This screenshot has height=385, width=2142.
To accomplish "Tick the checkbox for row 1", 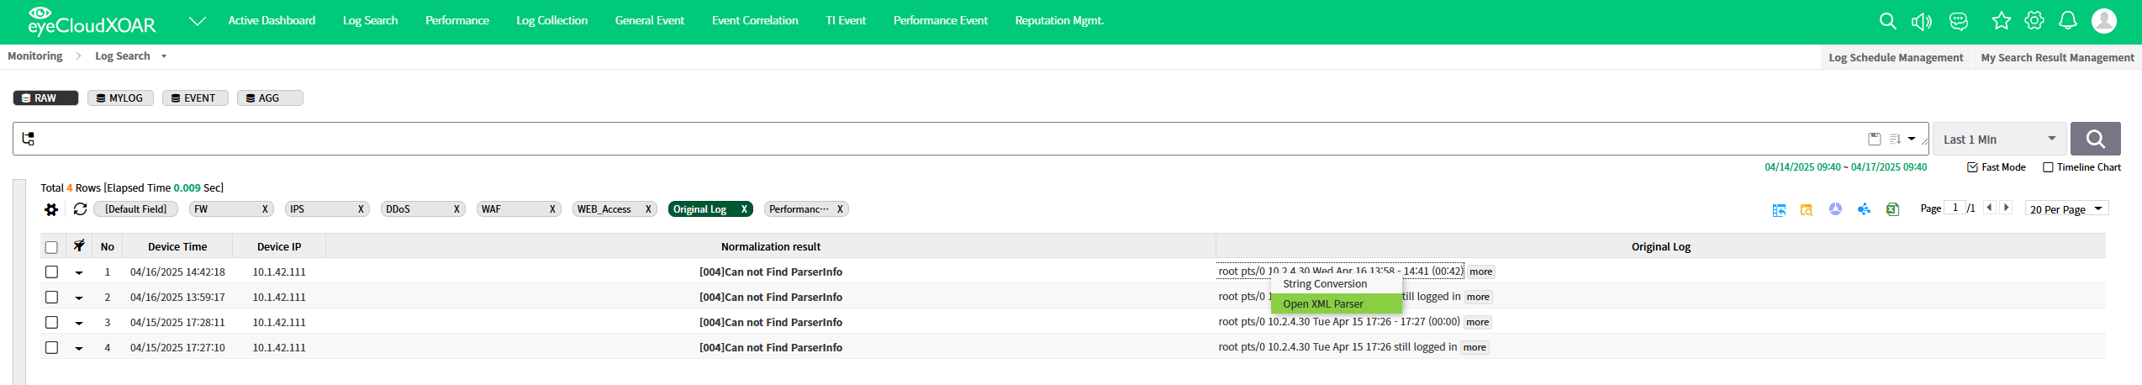I will tap(51, 272).
